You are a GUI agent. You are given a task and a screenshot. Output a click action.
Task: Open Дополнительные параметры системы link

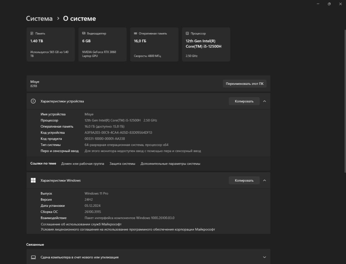pos(170,164)
